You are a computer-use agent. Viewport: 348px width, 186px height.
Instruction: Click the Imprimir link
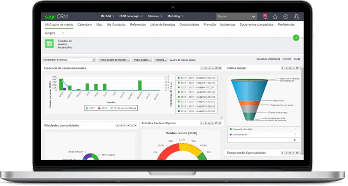pyautogui.click(x=287, y=59)
